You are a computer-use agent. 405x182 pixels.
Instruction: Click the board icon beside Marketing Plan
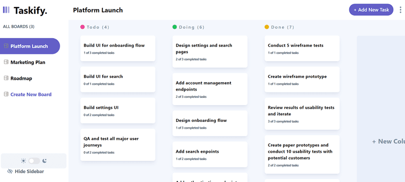coord(6,62)
